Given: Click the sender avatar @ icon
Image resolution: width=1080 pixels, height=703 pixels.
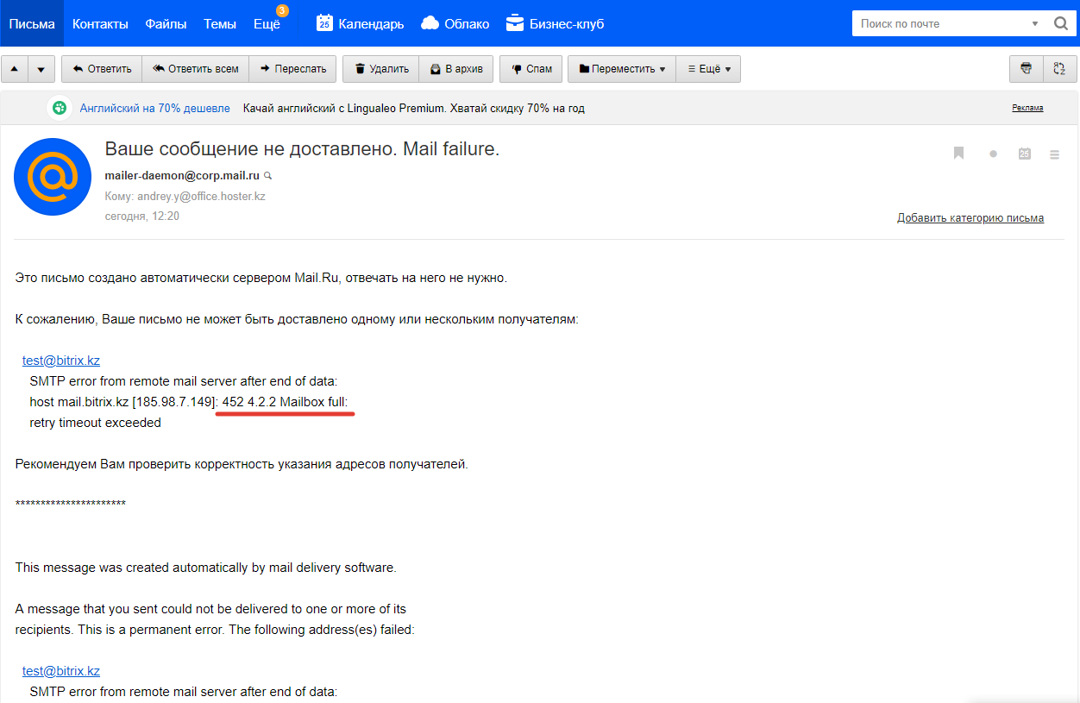Looking at the screenshot, I should click(x=53, y=177).
